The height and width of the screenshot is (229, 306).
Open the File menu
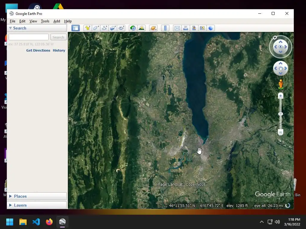(13, 21)
